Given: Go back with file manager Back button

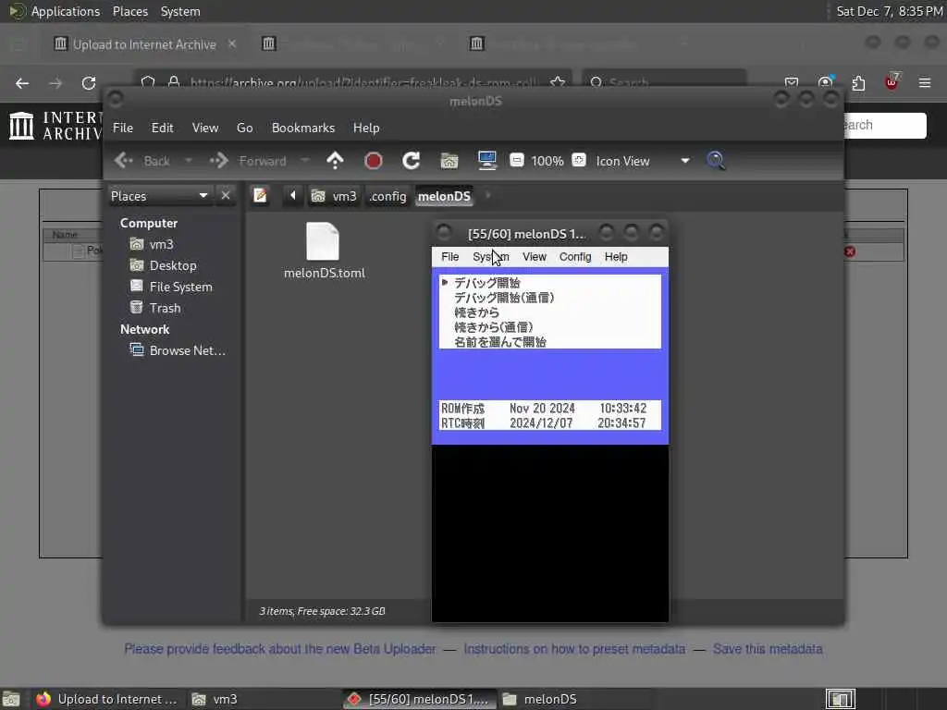Looking at the screenshot, I should coord(141,161).
